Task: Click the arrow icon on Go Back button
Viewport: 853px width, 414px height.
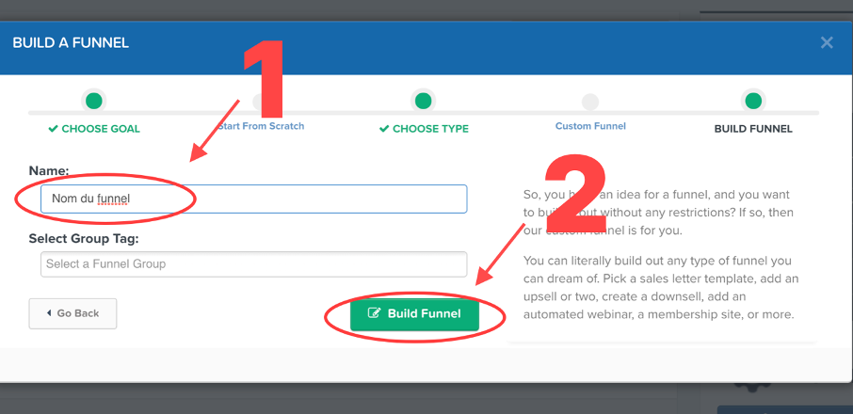Action: pyautogui.click(x=49, y=313)
